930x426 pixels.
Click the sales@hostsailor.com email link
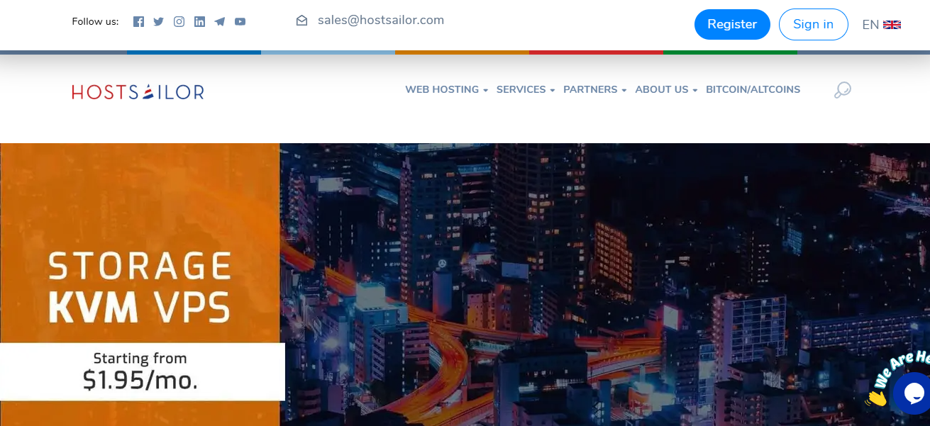[x=381, y=20]
